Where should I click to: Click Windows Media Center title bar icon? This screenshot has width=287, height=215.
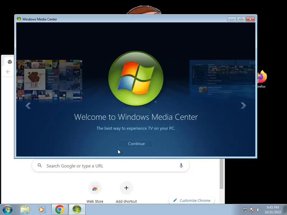(x=19, y=19)
